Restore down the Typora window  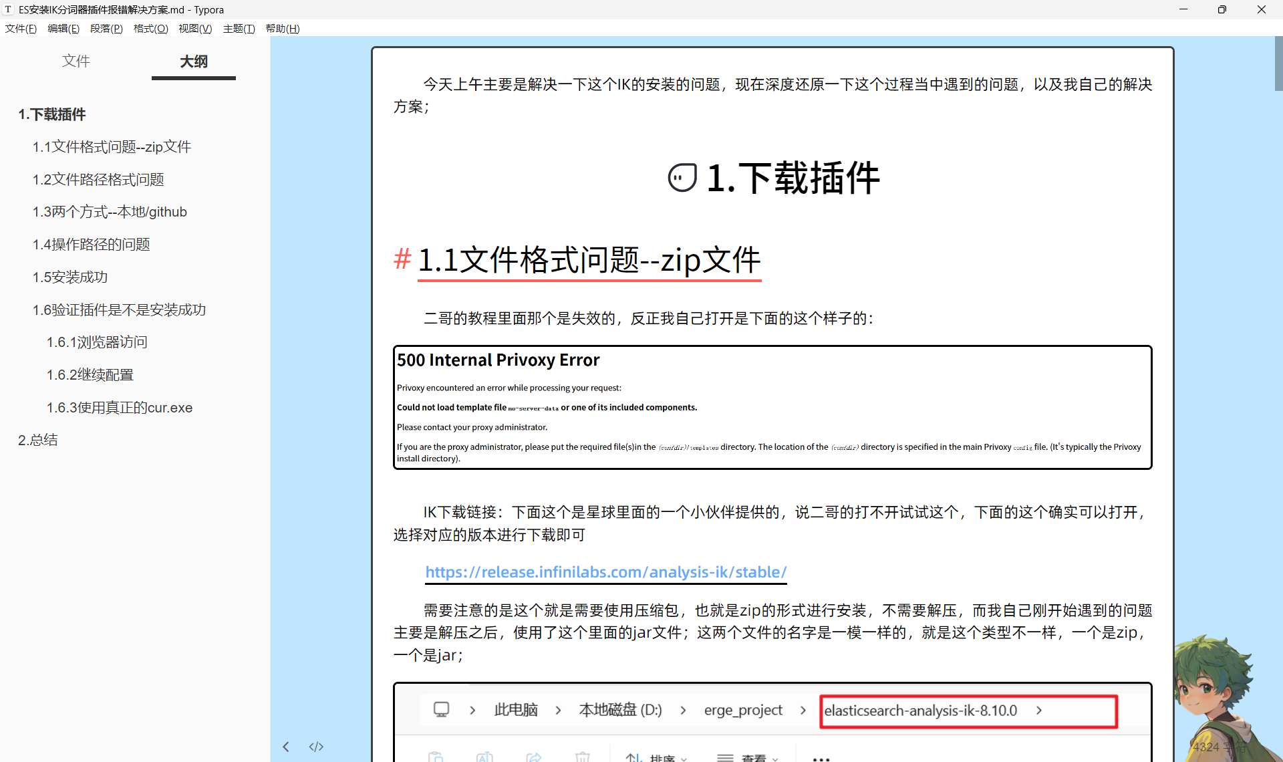pyautogui.click(x=1222, y=9)
